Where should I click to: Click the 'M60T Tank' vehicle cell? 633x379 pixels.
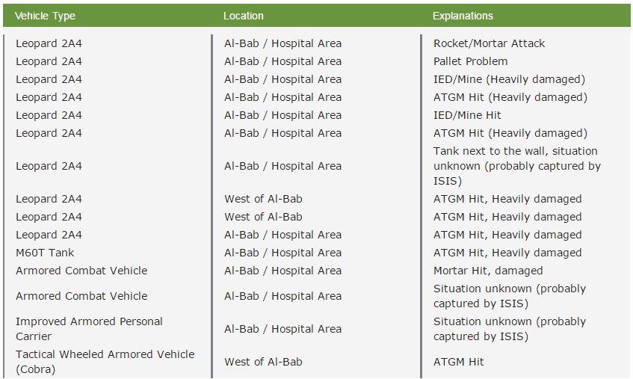coord(45,253)
